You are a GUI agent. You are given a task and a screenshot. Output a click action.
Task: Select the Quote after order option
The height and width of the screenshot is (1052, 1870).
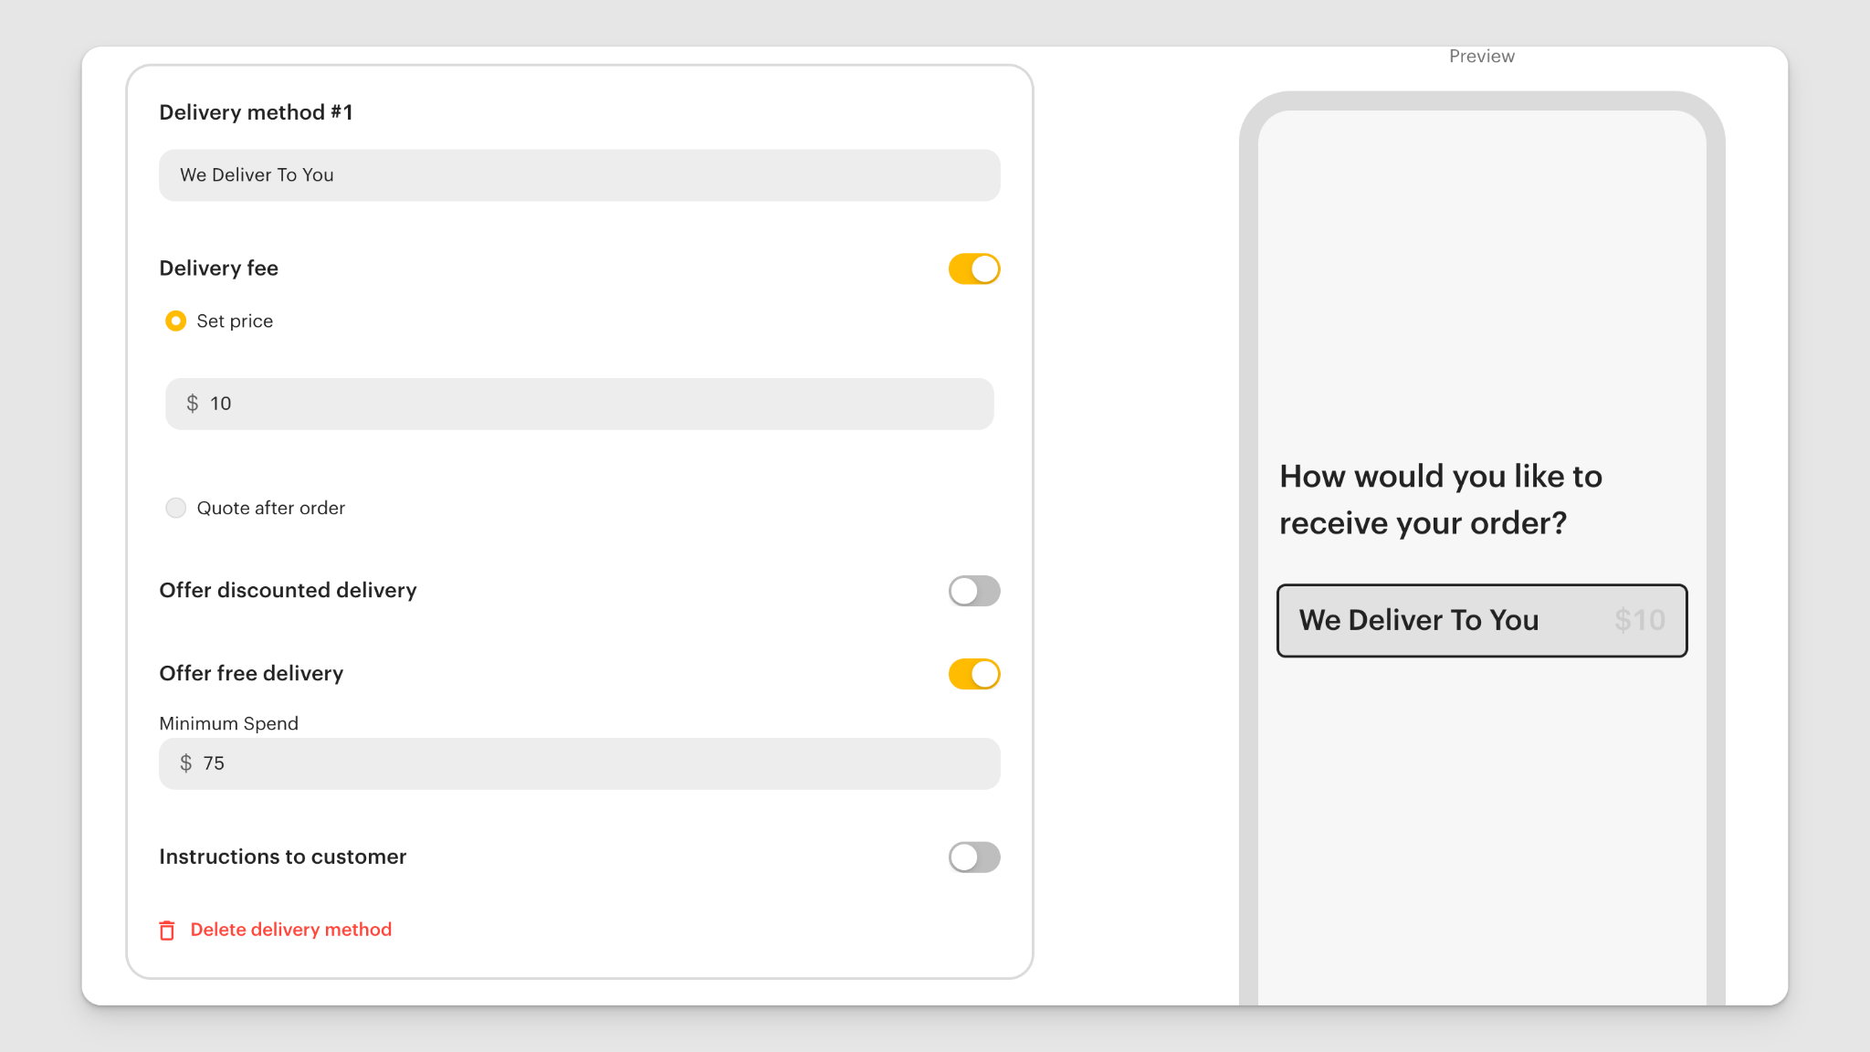(x=175, y=508)
